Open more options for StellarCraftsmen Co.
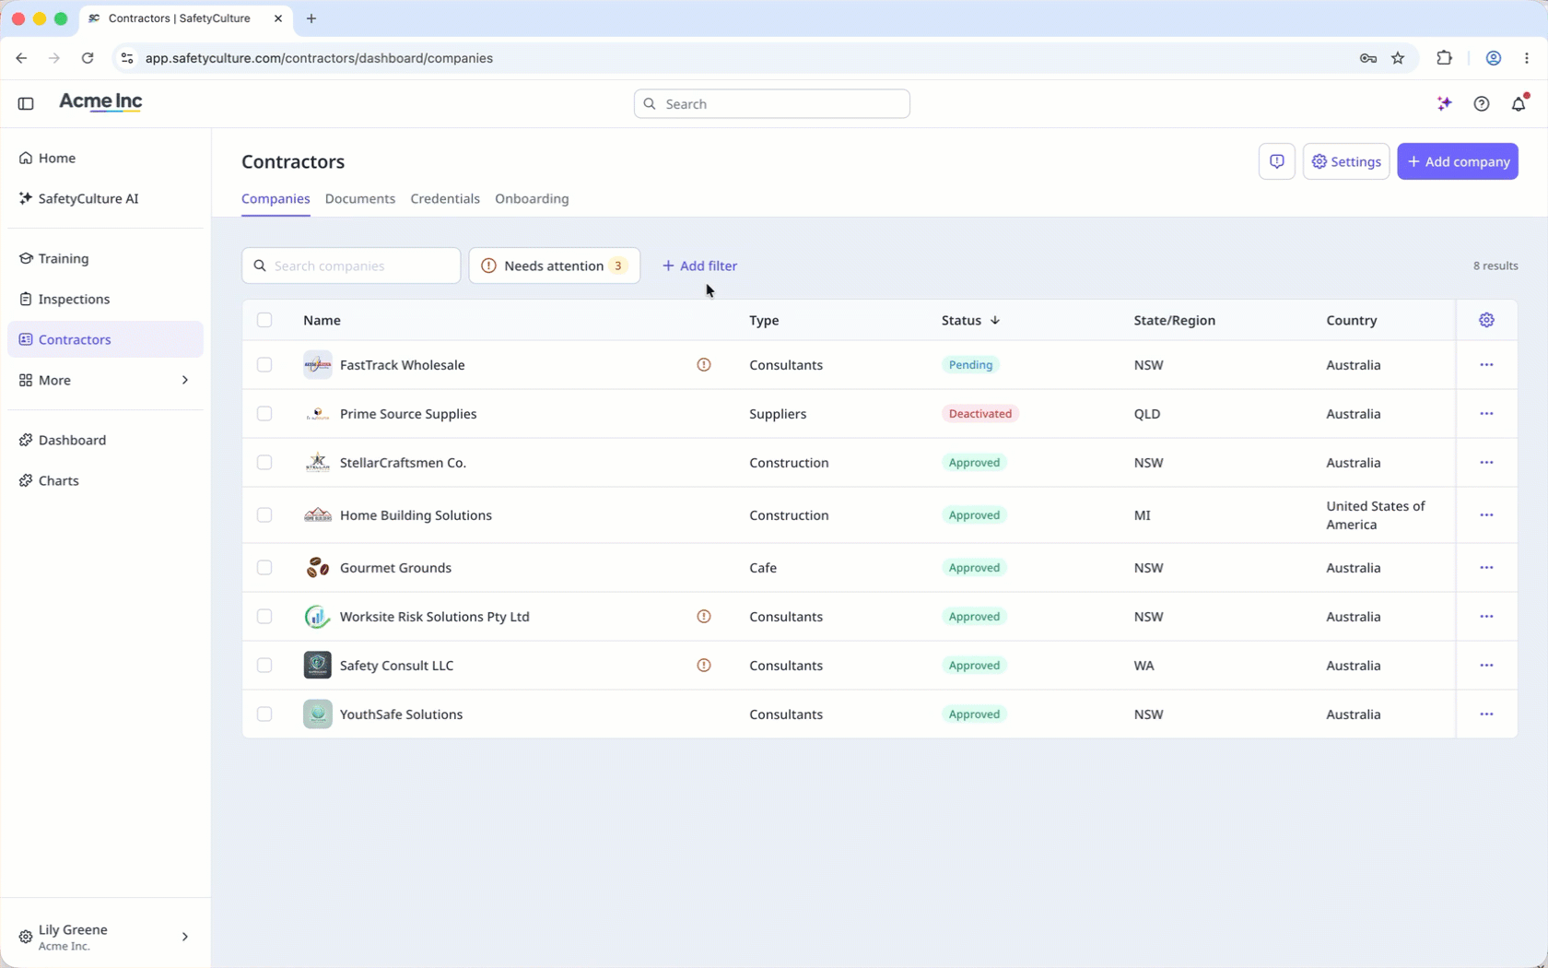The height and width of the screenshot is (968, 1548). pos(1486,463)
